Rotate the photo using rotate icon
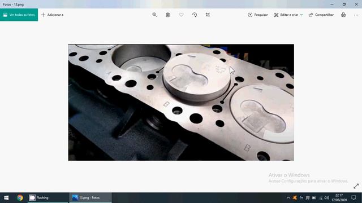Image resolution: width=362 pixels, height=203 pixels. click(195, 15)
